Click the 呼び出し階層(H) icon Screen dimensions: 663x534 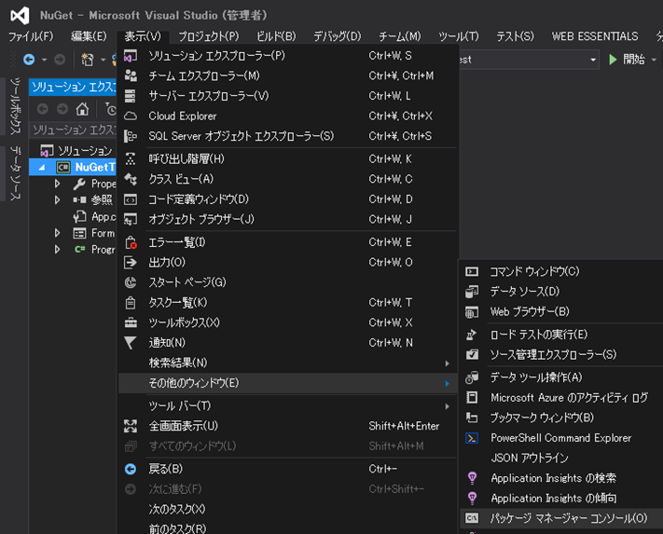[131, 159]
